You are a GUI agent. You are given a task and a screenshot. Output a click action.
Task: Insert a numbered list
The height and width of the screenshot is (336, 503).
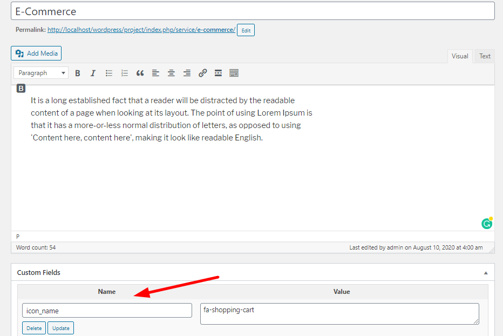pyautogui.click(x=125, y=73)
